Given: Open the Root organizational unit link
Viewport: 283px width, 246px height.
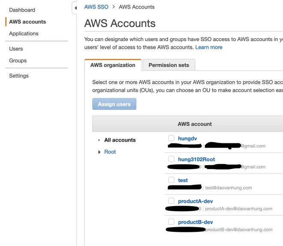Looking at the screenshot, I should [x=110, y=152].
